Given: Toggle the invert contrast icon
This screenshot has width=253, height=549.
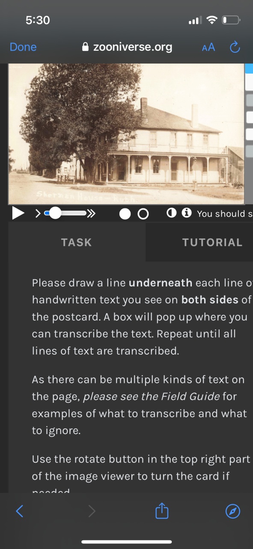Looking at the screenshot, I should pyautogui.click(x=171, y=213).
